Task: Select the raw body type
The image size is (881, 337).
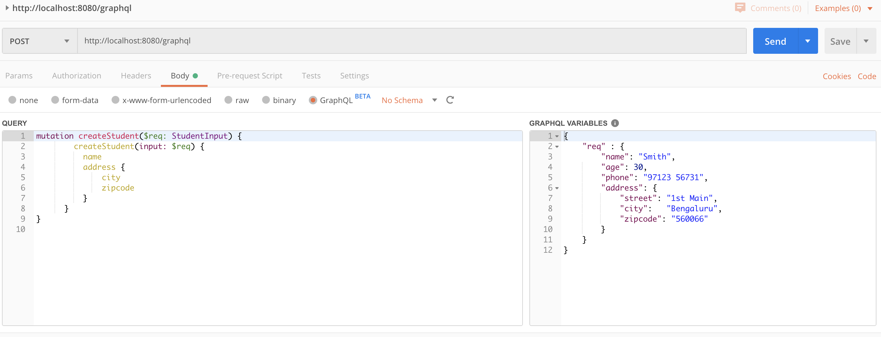Action: [x=228, y=100]
